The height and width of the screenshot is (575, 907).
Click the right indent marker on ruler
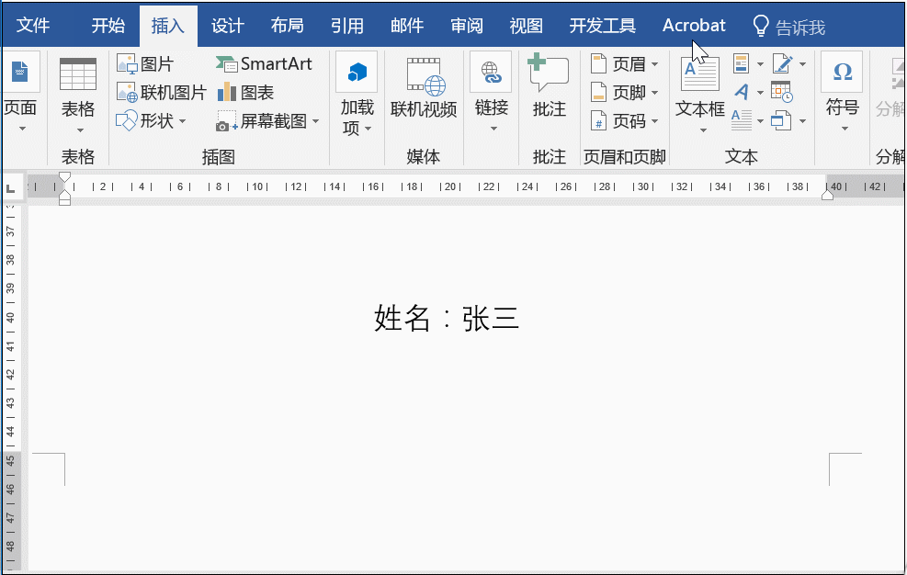pos(828,195)
